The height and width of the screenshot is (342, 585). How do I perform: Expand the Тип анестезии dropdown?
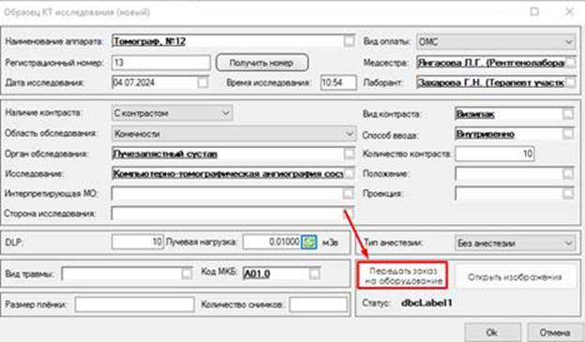point(568,244)
